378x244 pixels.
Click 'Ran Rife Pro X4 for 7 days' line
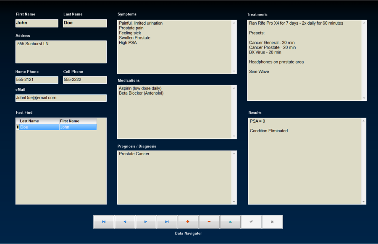(296, 23)
